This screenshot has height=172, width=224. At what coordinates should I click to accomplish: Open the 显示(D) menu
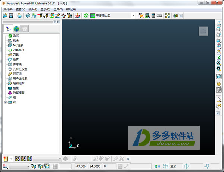46,9
